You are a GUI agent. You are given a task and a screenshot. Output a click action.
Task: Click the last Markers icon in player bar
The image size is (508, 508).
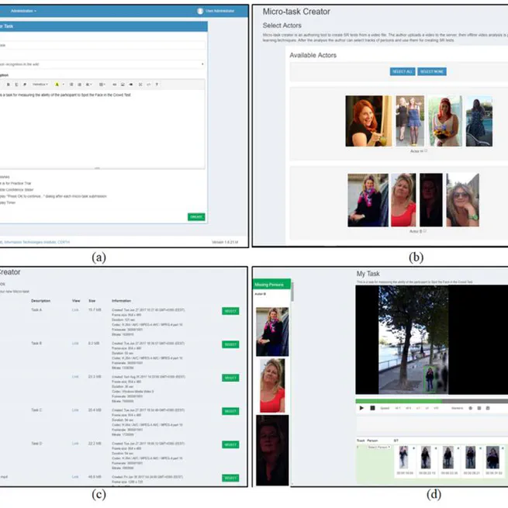488,408
